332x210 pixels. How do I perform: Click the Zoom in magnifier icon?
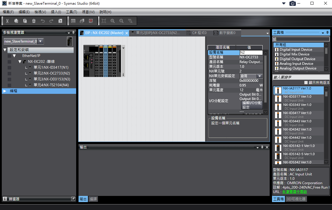pyautogui.click(x=113, y=21)
